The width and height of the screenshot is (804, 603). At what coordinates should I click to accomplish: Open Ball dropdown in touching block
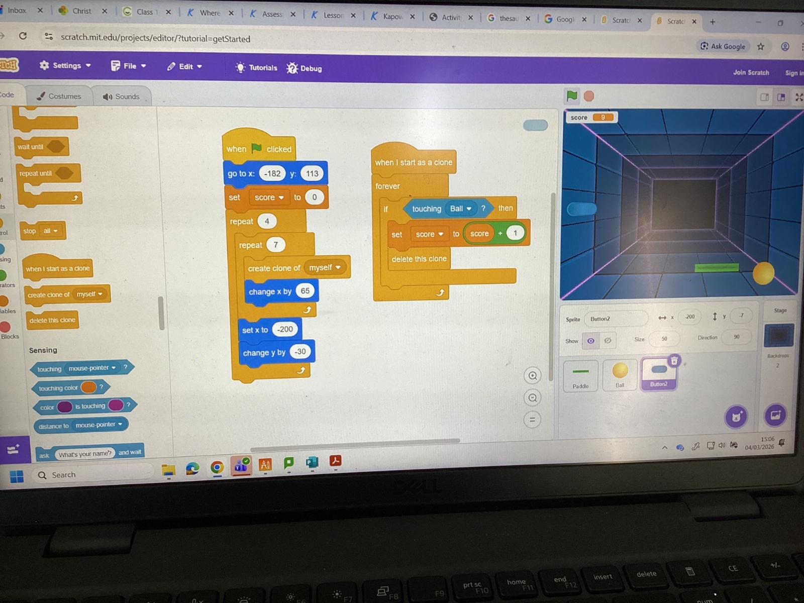click(461, 209)
